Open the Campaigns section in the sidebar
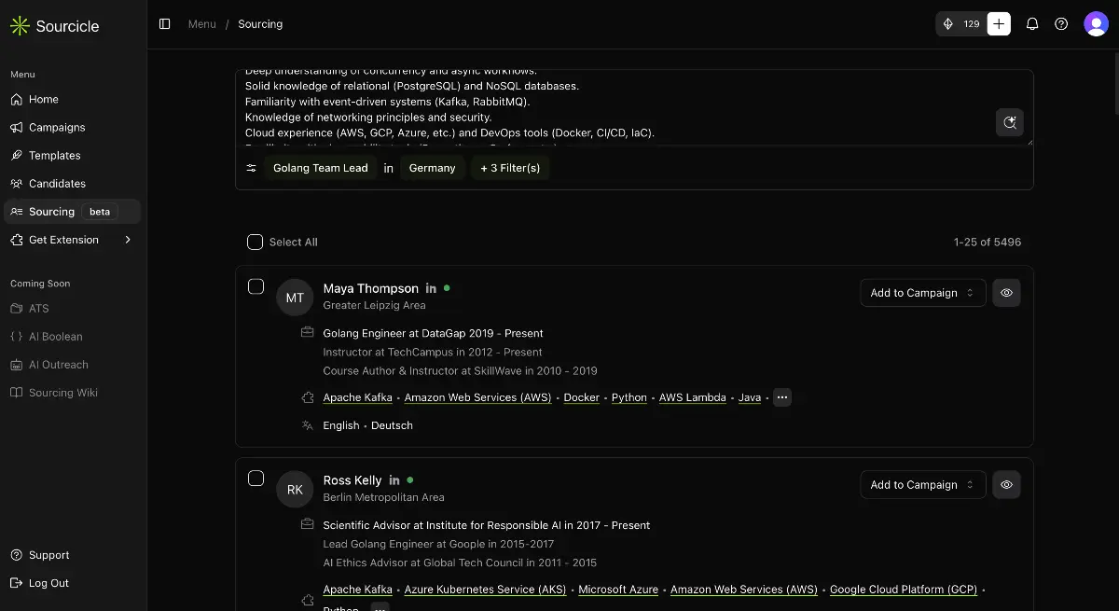This screenshot has height=611, width=1119. (56, 127)
